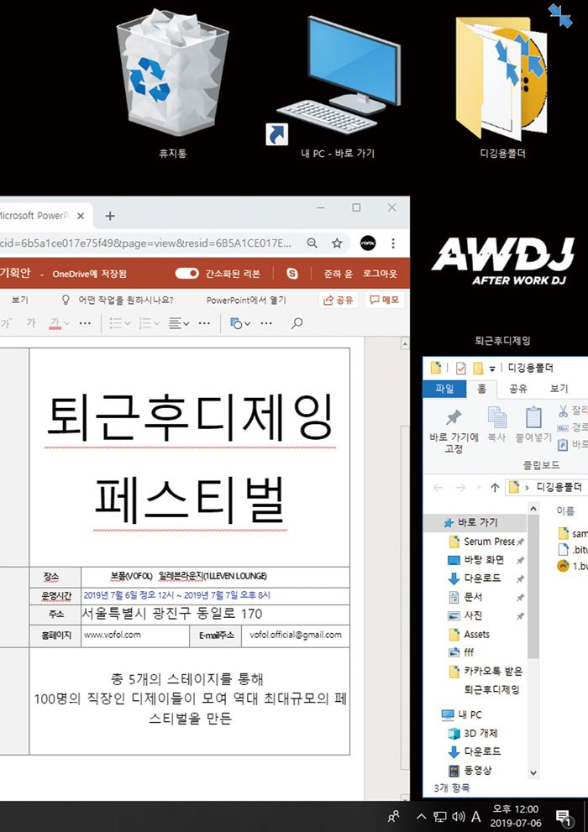Click the font color 가 button with red underline

[x=55, y=323]
